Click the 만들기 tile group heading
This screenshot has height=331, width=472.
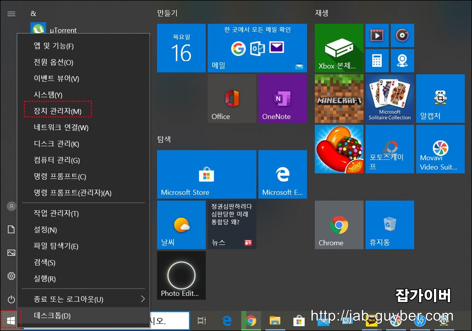167,13
